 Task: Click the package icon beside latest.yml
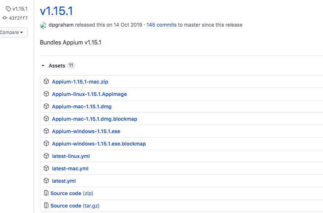[x=46, y=181]
